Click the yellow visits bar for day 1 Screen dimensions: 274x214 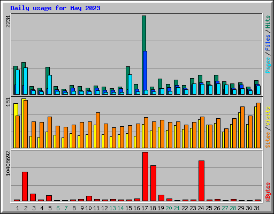[15, 126]
